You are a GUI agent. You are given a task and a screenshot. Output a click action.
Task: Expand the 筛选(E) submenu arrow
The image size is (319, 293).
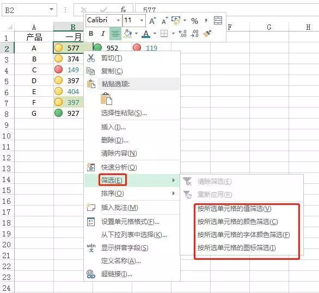pos(174,180)
